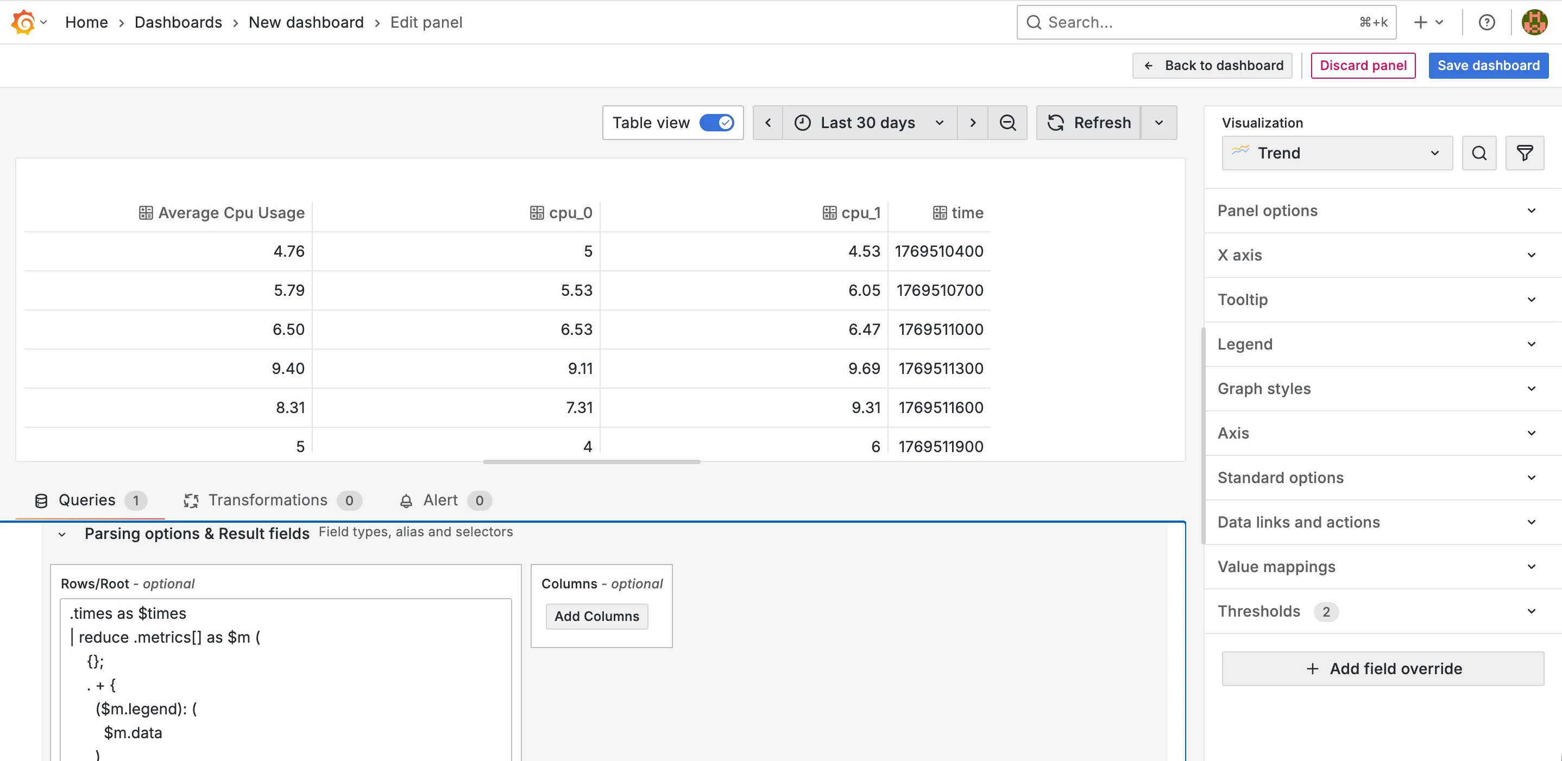
Task: Click the zoom out time range icon
Action: (x=1007, y=123)
